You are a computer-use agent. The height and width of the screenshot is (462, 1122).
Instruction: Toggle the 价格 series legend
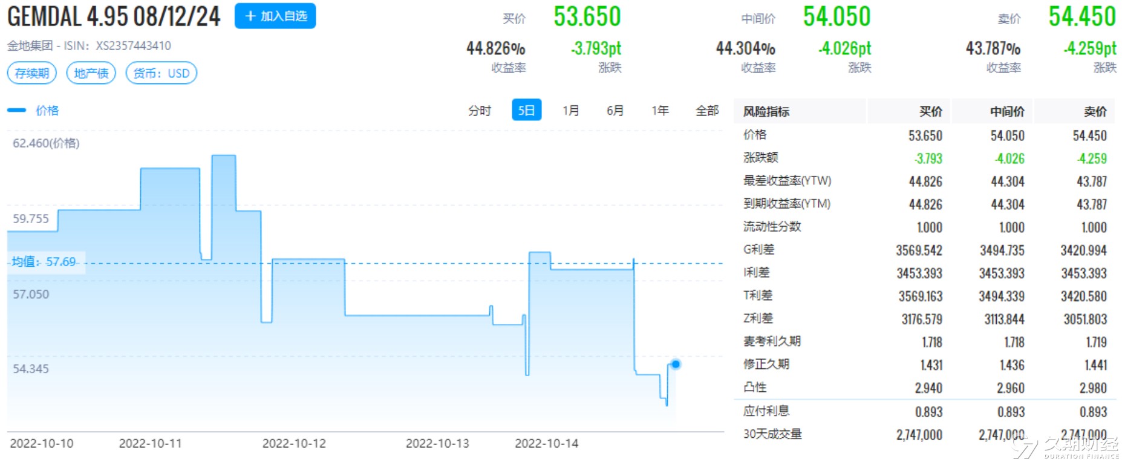tap(33, 111)
